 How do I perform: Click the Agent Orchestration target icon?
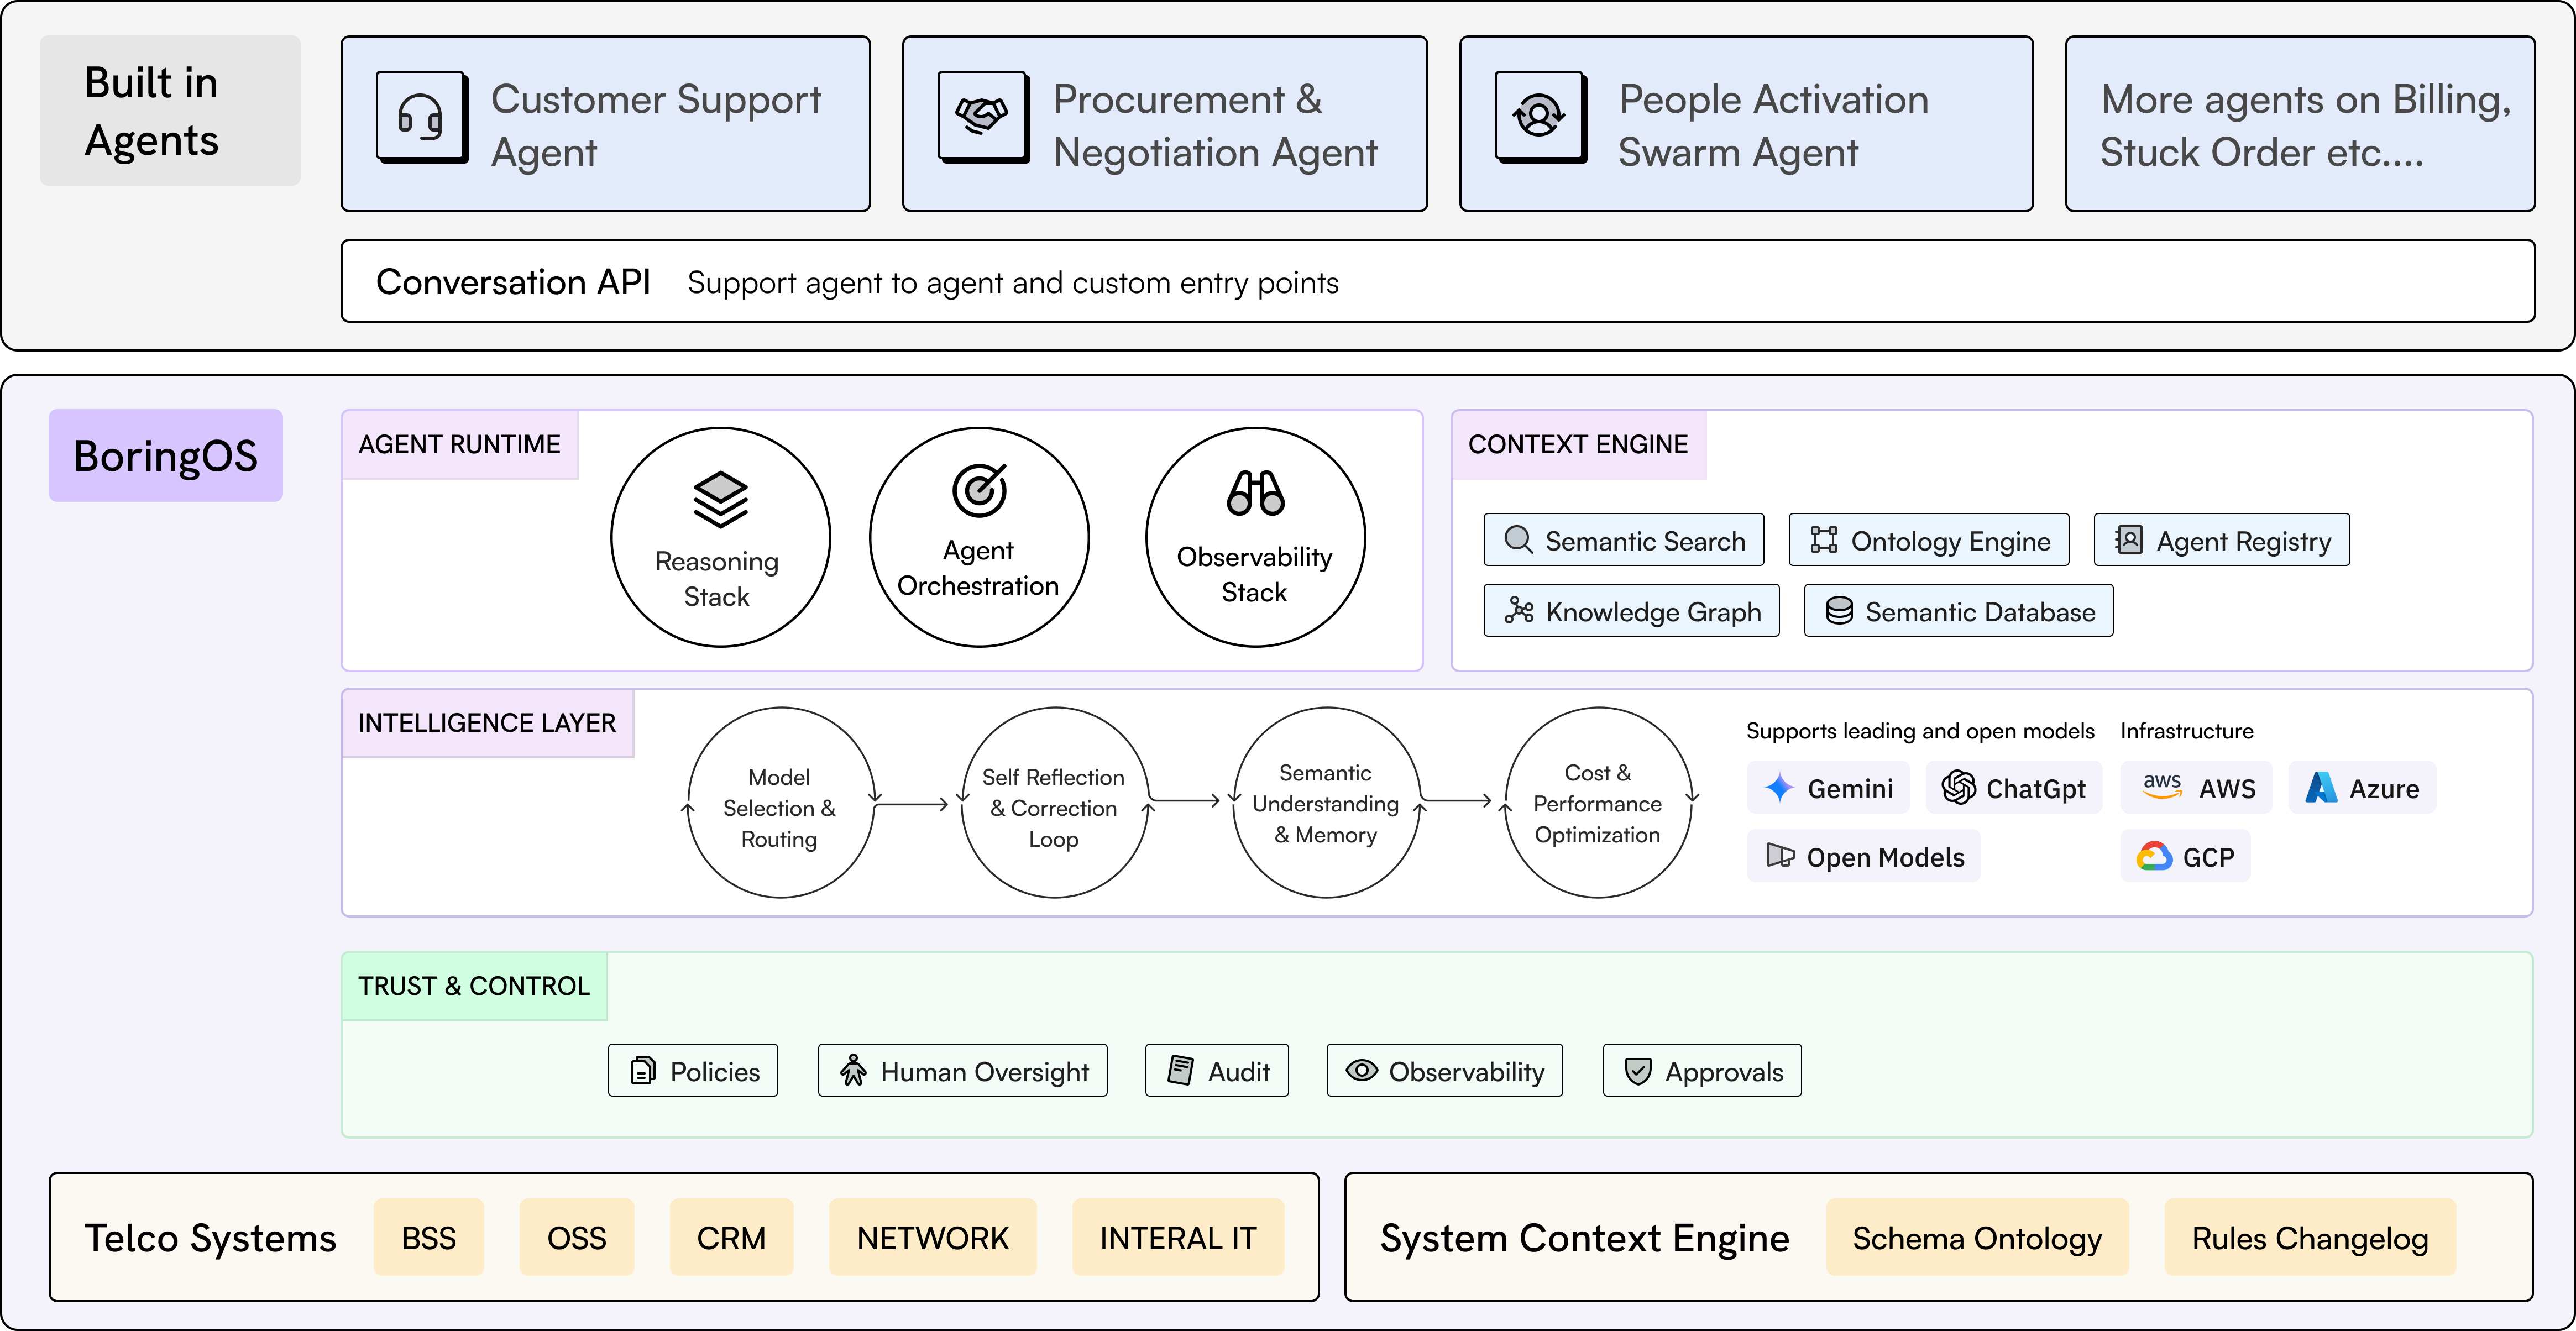(979, 490)
